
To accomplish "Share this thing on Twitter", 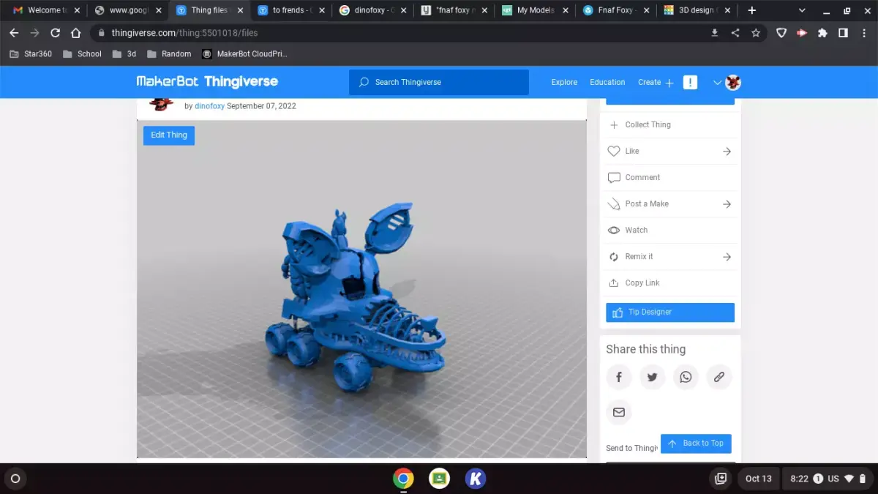I will click(652, 377).
